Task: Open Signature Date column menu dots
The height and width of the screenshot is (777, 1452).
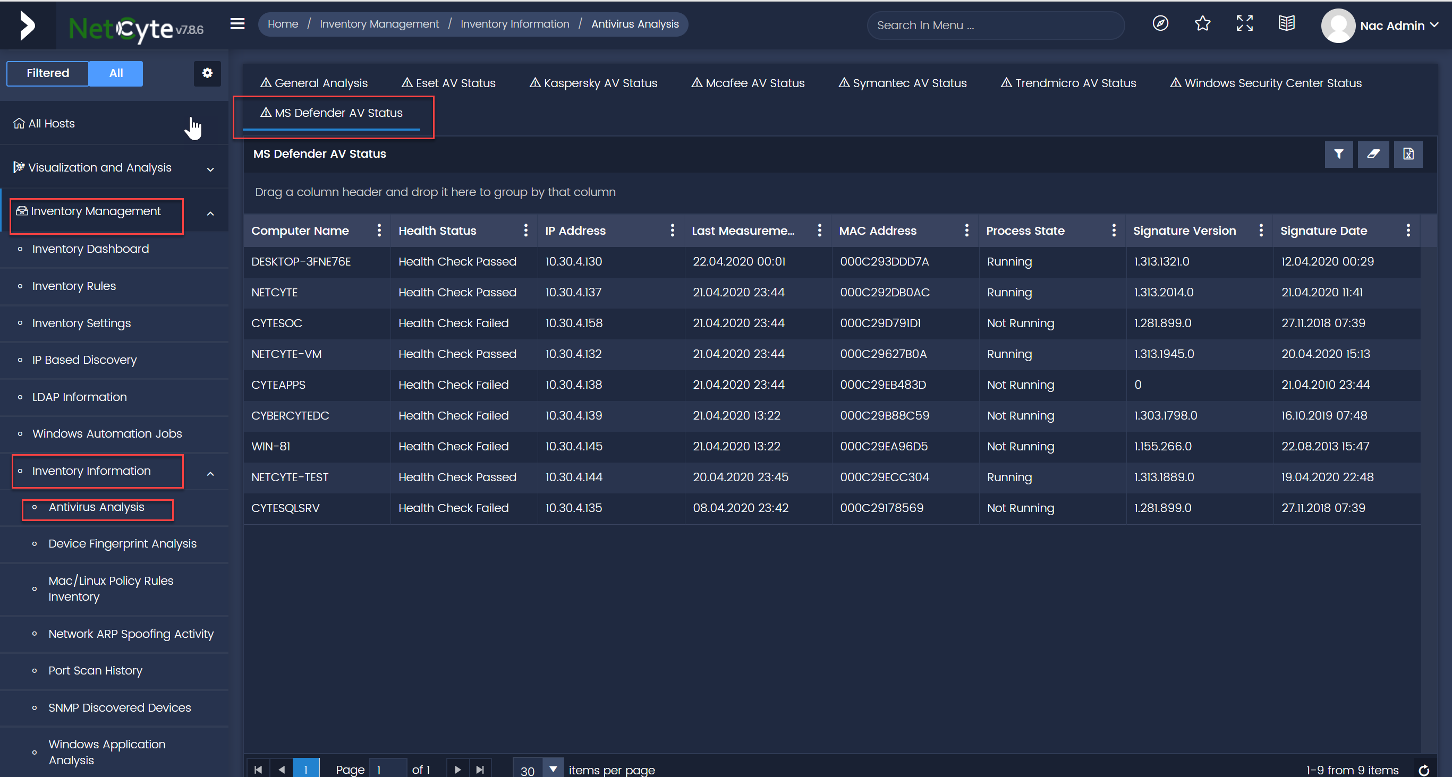Action: [1408, 230]
